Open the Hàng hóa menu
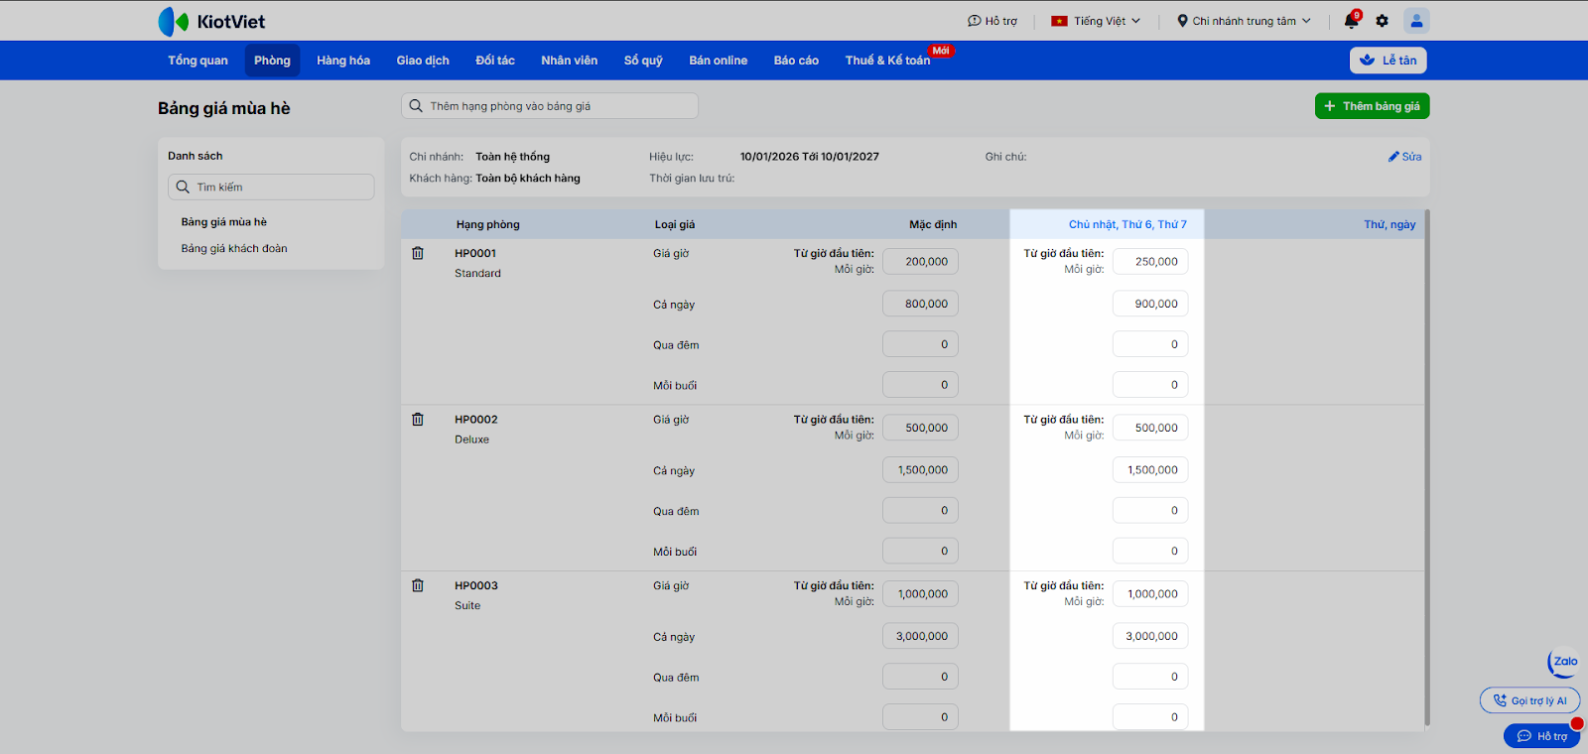Screen dimensions: 1588x754 coord(343,61)
